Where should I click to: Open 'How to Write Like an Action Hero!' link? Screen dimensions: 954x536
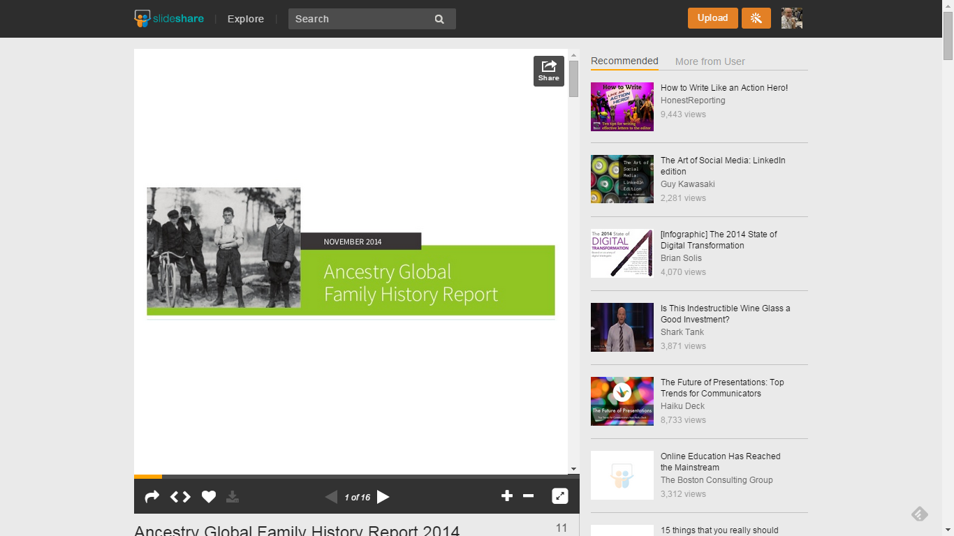(724, 88)
